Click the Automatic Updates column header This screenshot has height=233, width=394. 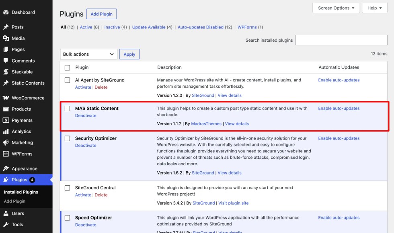(339, 67)
